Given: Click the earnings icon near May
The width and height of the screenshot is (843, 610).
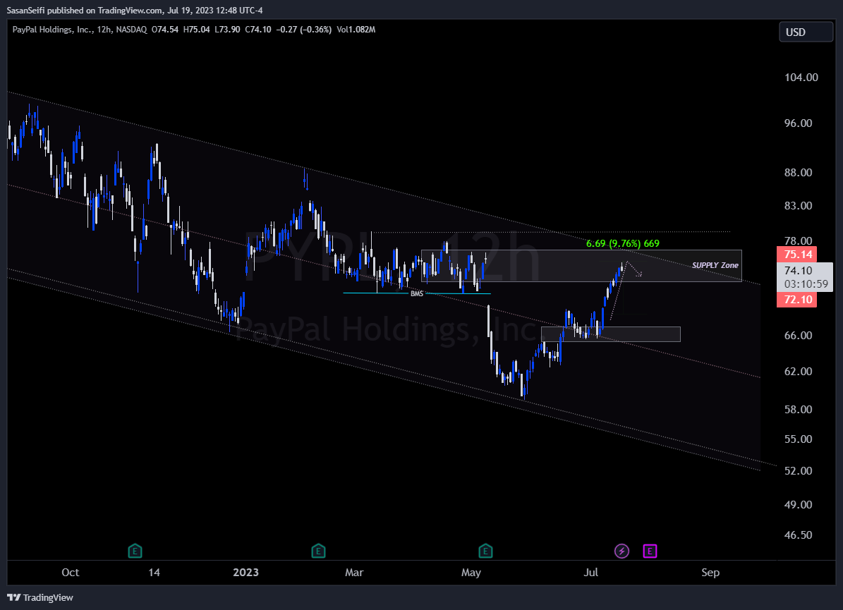Looking at the screenshot, I should pos(485,551).
